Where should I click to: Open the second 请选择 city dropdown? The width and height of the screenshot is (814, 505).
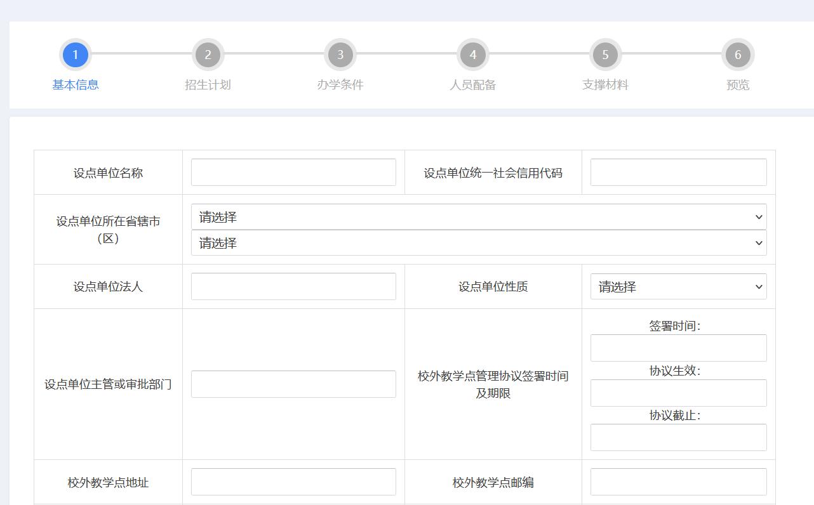tap(477, 243)
